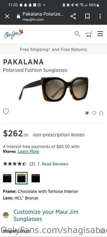Viewport: 107px width, 237px height.
Task: Open the site search magnifier
Action: click(77, 34)
